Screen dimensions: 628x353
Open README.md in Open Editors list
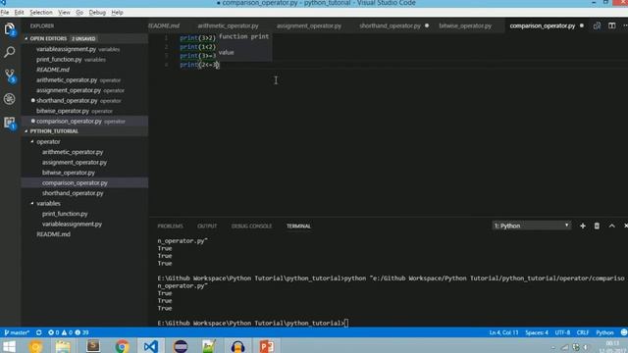tap(85, 70)
